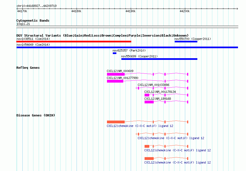Click the arrow end of second OMIM gene model
Viewport: 246px width, 171px height.
click(x=137, y=134)
